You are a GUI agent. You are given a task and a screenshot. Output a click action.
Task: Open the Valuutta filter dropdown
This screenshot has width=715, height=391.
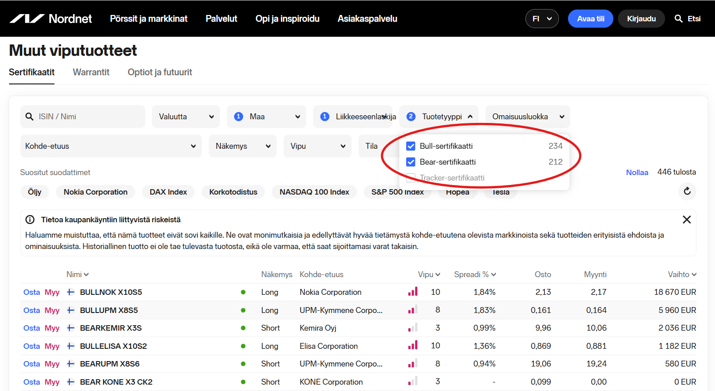tap(186, 117)
